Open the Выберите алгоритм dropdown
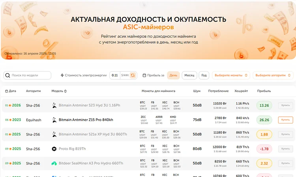The image size is (296, 177). click(x=273, y=75)
